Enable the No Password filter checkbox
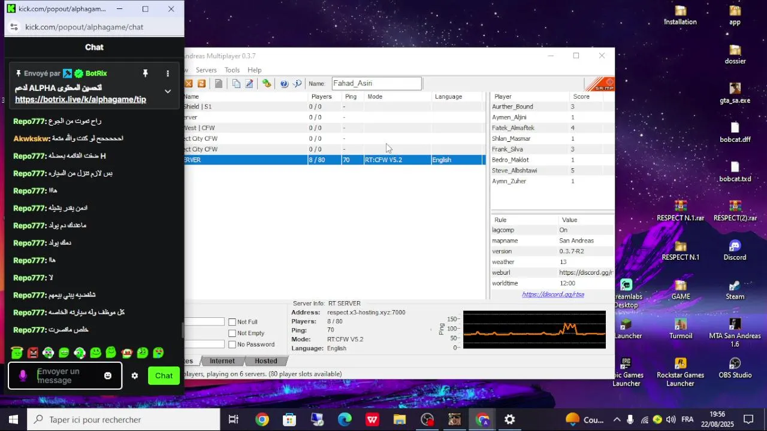767x431 pixels. pyautogui.click(x=232, y=344)
